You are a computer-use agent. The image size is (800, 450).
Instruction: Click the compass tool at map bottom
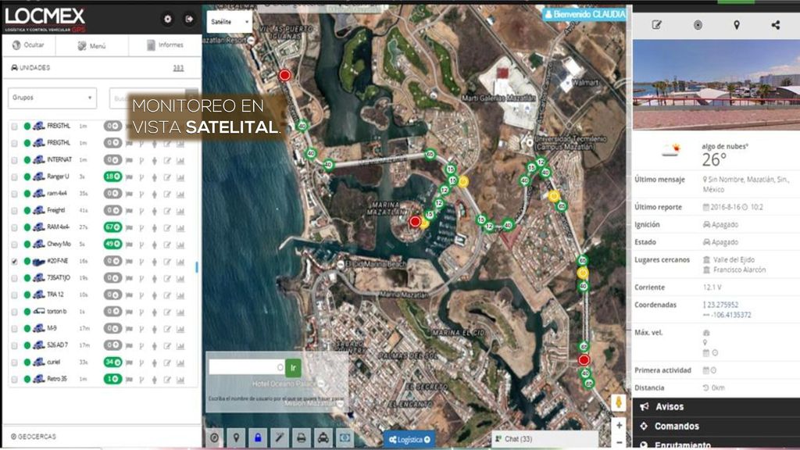pyautogui.click(x=214, y=437)
